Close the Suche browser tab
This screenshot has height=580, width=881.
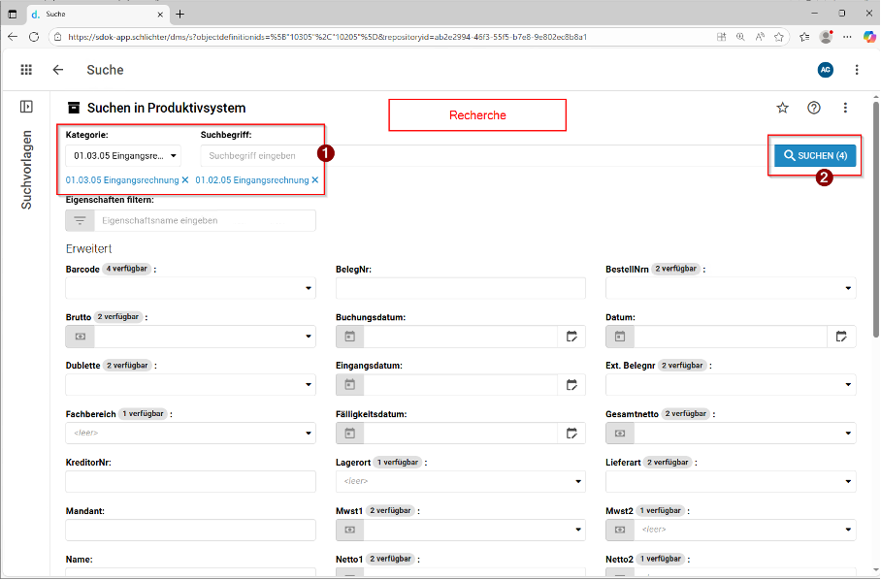point(160,15)
